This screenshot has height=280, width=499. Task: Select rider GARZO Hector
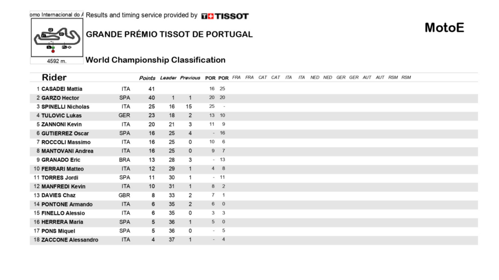pos(60,98)
